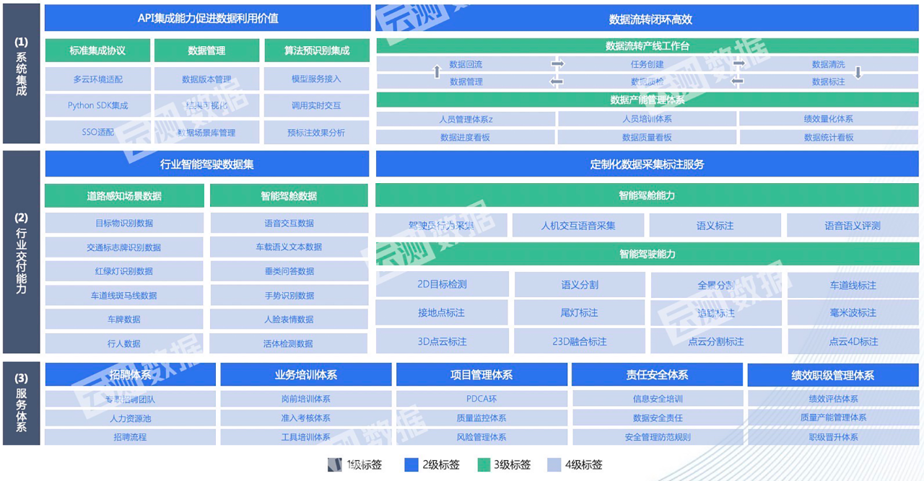Click right arrow between 数据回流 and 任务创建
Image resolution: width=924 pixels, height=481 pixels.
[x=557, y=64]
